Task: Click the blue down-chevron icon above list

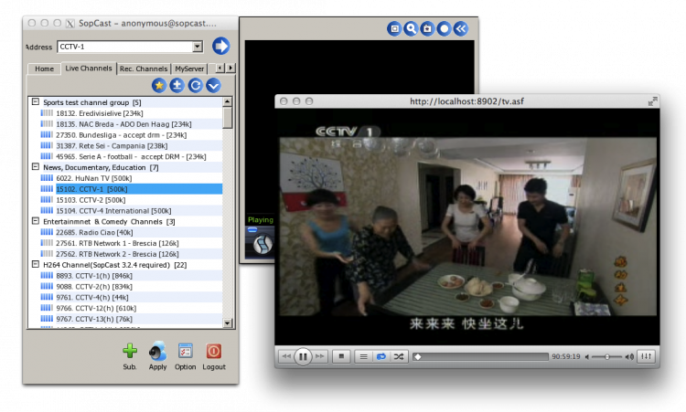Action: click(x=213, y=85)
